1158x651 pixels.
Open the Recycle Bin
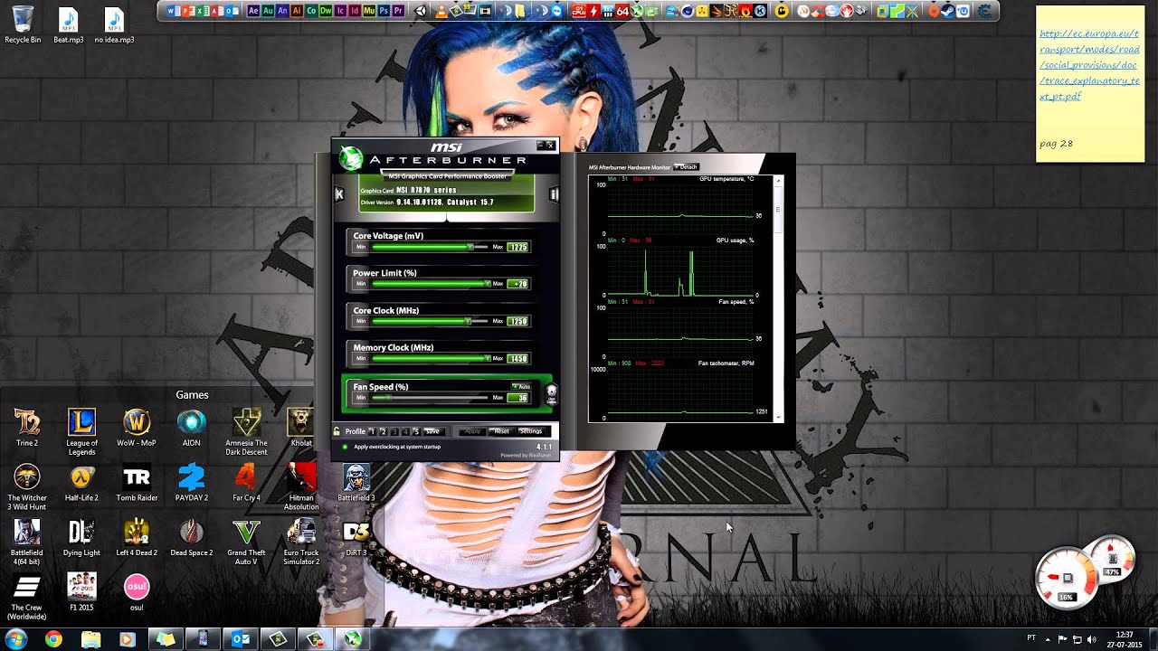tap(23, 25)
